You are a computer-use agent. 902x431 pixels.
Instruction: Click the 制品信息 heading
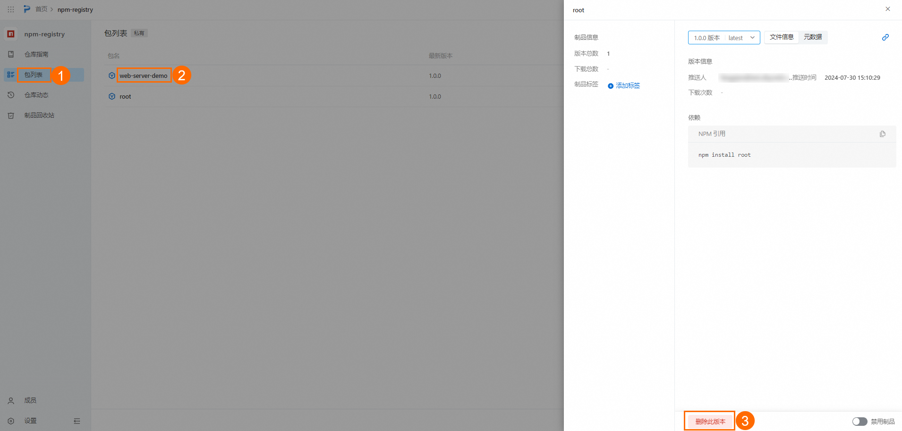[x=586, y=37]
